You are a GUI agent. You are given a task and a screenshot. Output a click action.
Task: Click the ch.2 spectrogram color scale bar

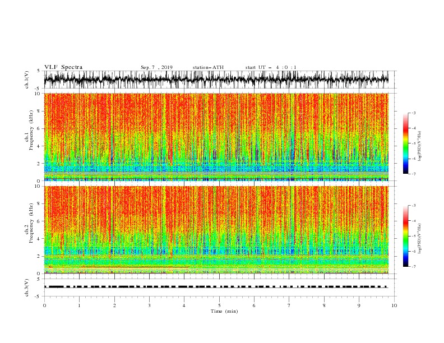pyautogui.click(x=405, y=236)
